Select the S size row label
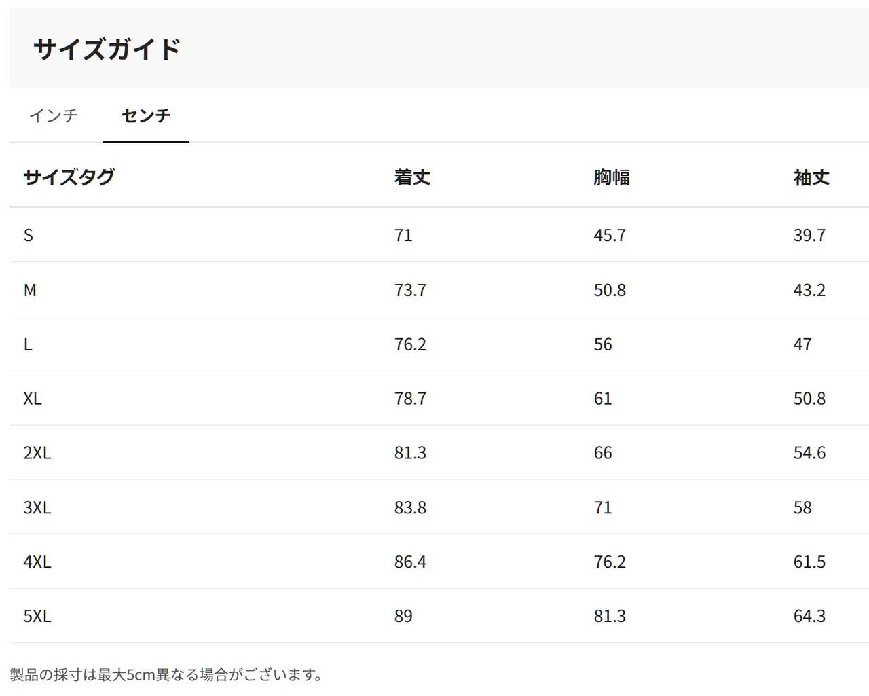The width and height of the screenshot is (869, 696). coord(29,235)
